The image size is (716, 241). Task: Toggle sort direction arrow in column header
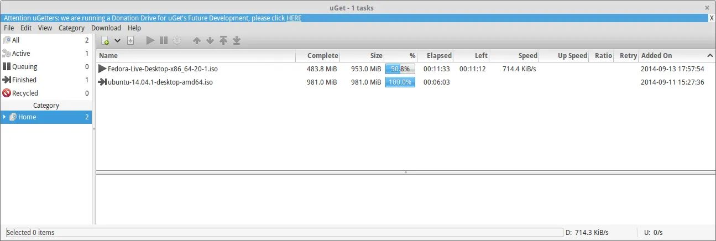(709, 56)
